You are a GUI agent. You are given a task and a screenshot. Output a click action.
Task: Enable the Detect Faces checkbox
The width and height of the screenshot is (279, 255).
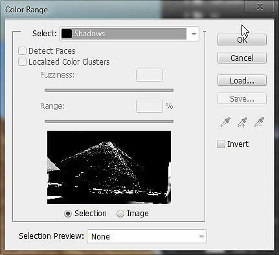[22, 51]
